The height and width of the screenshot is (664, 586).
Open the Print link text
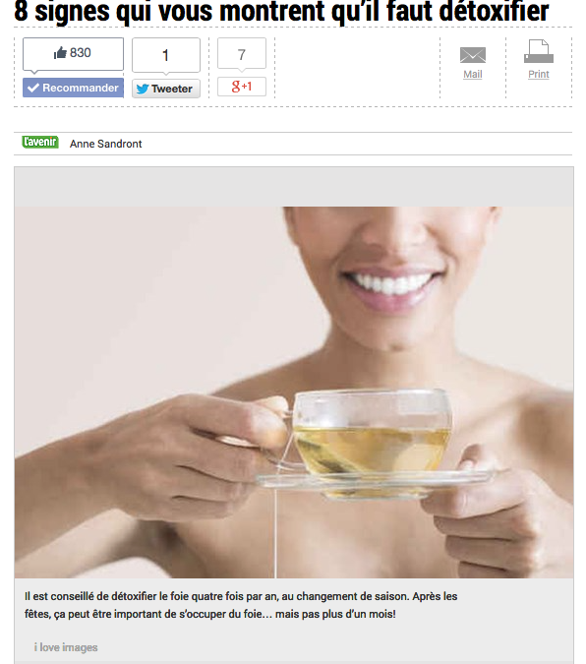[x=539, y=74]
